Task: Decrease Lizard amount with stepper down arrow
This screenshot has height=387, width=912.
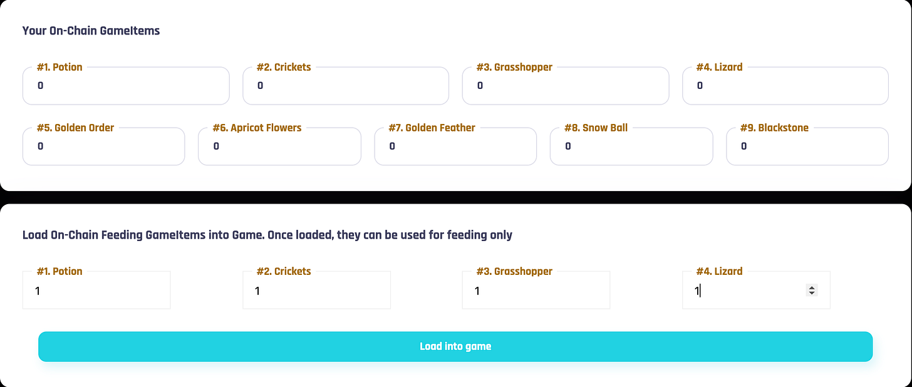Action: tap(812, 293)
